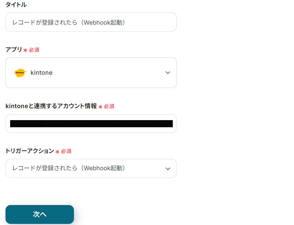Click the kintoneと連携するアカウント情報 label

[51, 106]
